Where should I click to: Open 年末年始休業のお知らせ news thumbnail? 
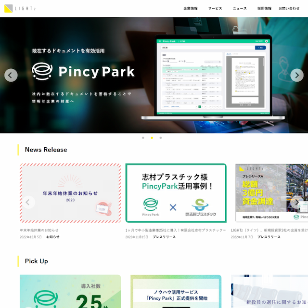(70, 193)
